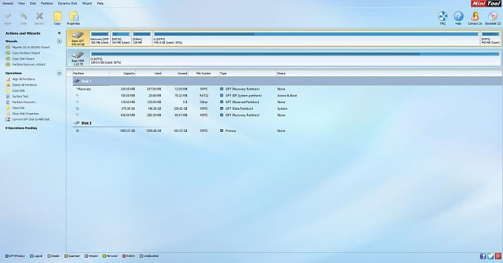Click the Apply toolbar icon
Screen dimensions: 503x263
point(8,17)
